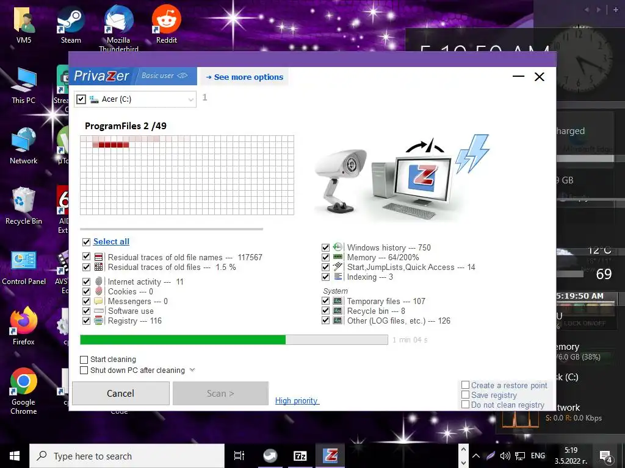Open the volume control in system tray
Viewport: 625px width, 468px height.
click(x=505, y=456)
